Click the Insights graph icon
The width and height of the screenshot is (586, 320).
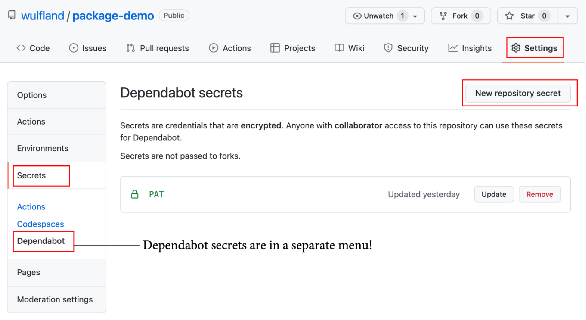coord(453,48)
